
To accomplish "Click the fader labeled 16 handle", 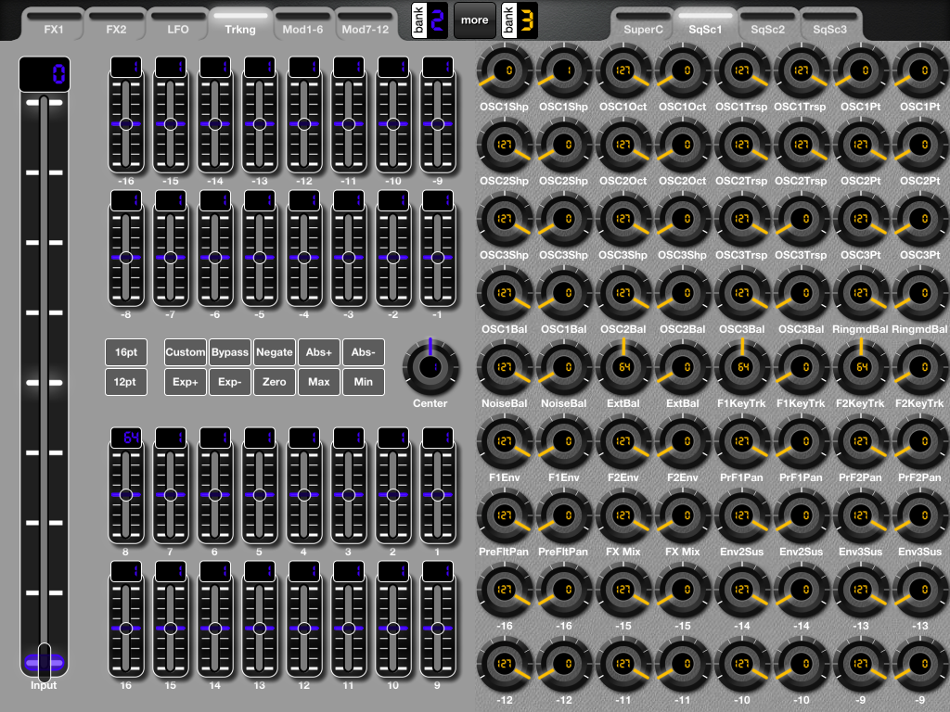I will [x=126, y=629].
